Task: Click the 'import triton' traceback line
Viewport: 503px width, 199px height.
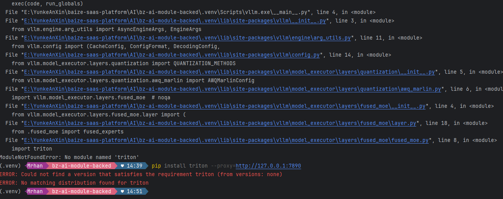Action: point(32,149)
